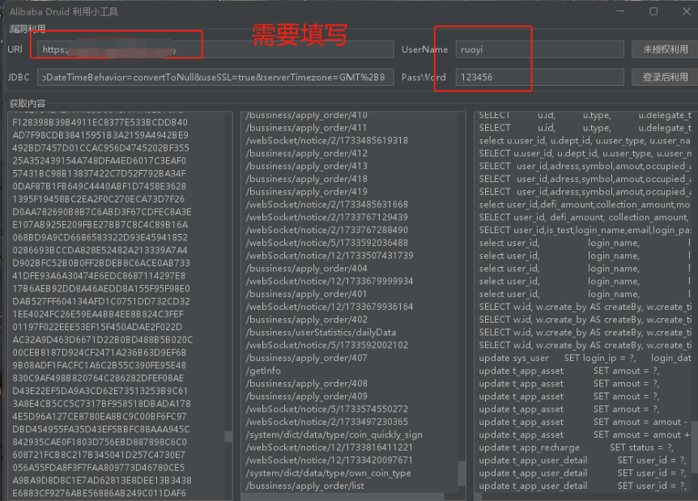This screenshot has height=501, width=698.
Task: Select URI /webSocket/notice/12/1733507431739
Action: [330, 256]
